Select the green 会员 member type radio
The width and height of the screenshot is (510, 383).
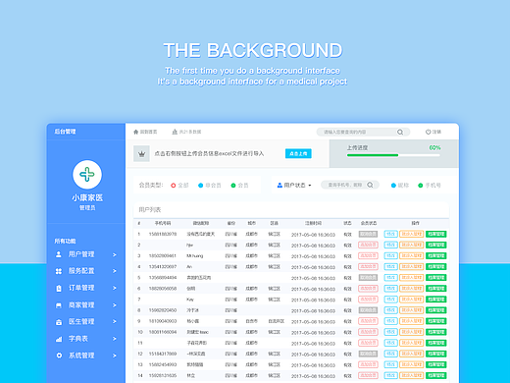[x=233, y=186]
